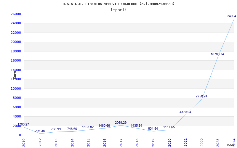Click the 2016 x-axis year label
The height and width of the screenshot is (148, 237).
[105, 142]
